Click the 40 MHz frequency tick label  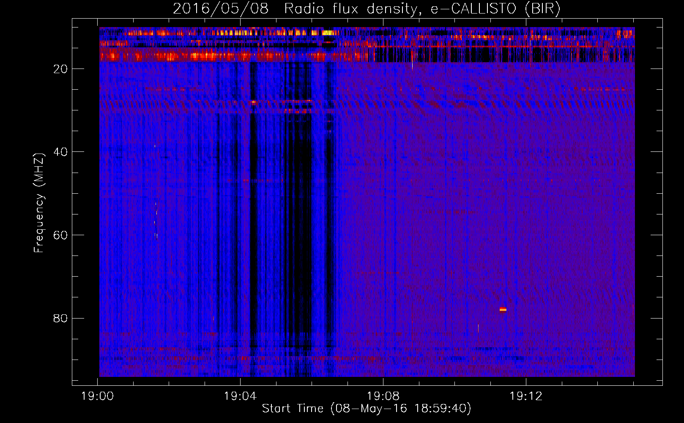click(60, 152)
